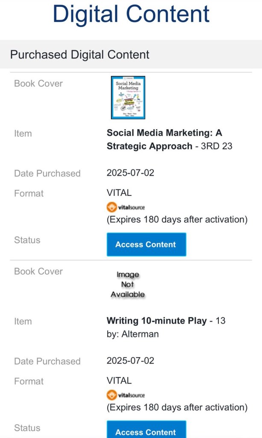Select purchase date of Social Media Marketing

pos(130,173)
